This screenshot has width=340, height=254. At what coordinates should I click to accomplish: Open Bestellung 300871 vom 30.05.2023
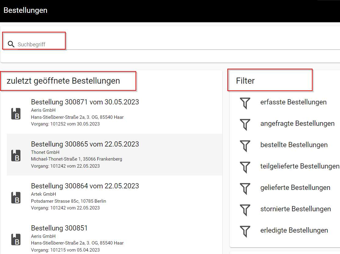coord(85,102)
